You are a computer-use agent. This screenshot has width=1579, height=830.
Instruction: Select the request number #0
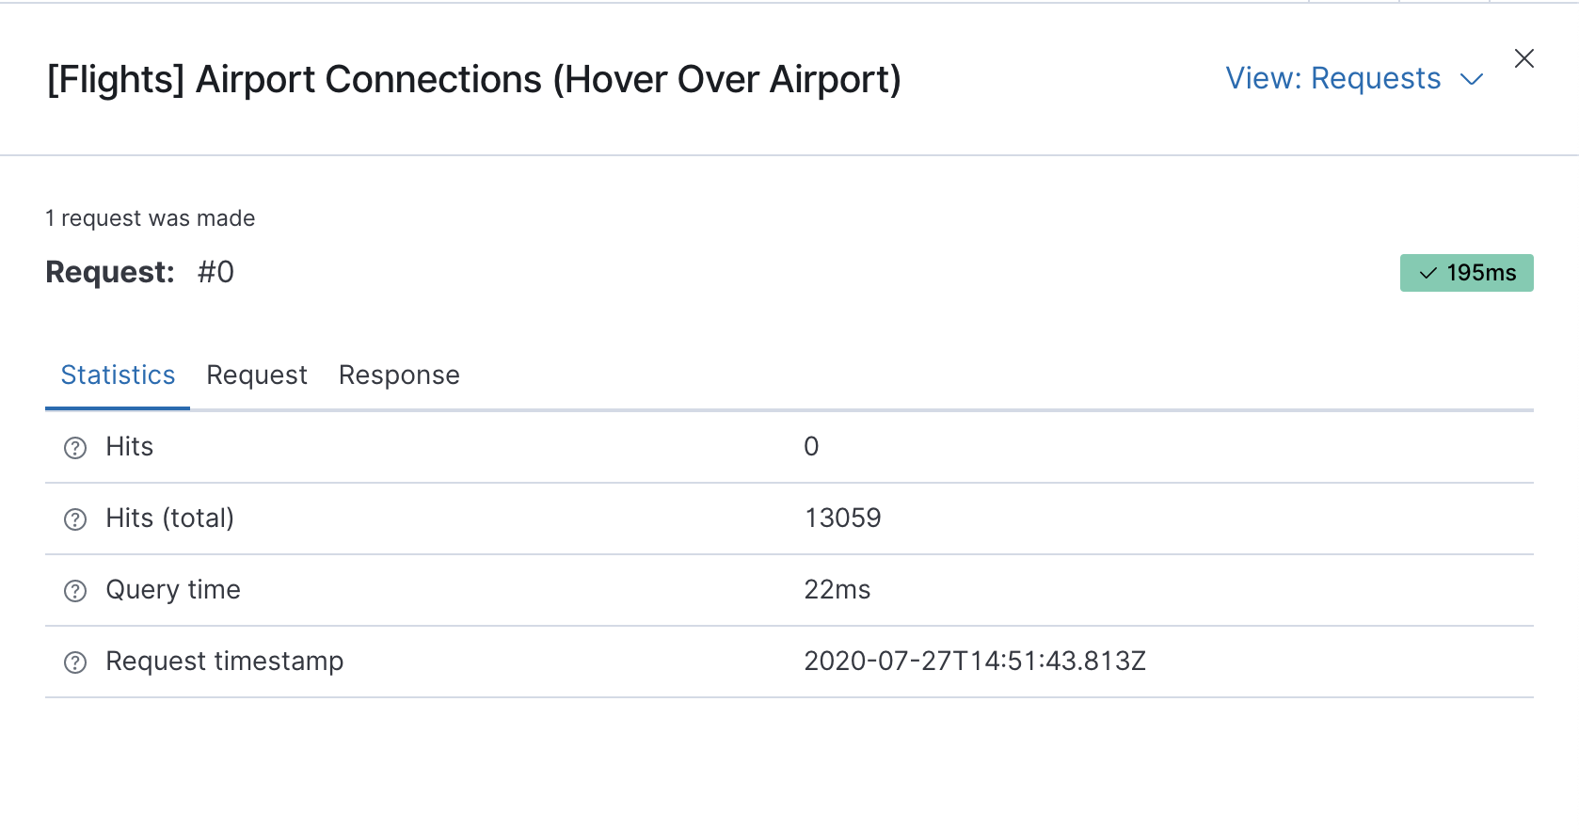pyautogui.click(x=215, y=272)
